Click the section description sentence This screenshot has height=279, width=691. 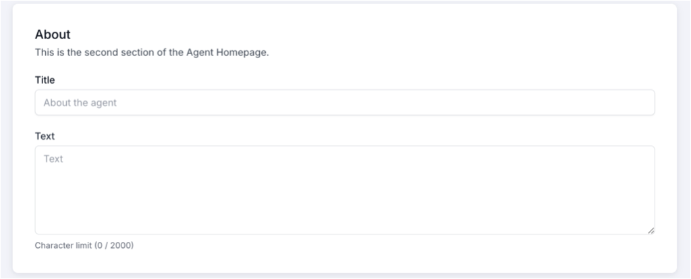tap(152, 53)
